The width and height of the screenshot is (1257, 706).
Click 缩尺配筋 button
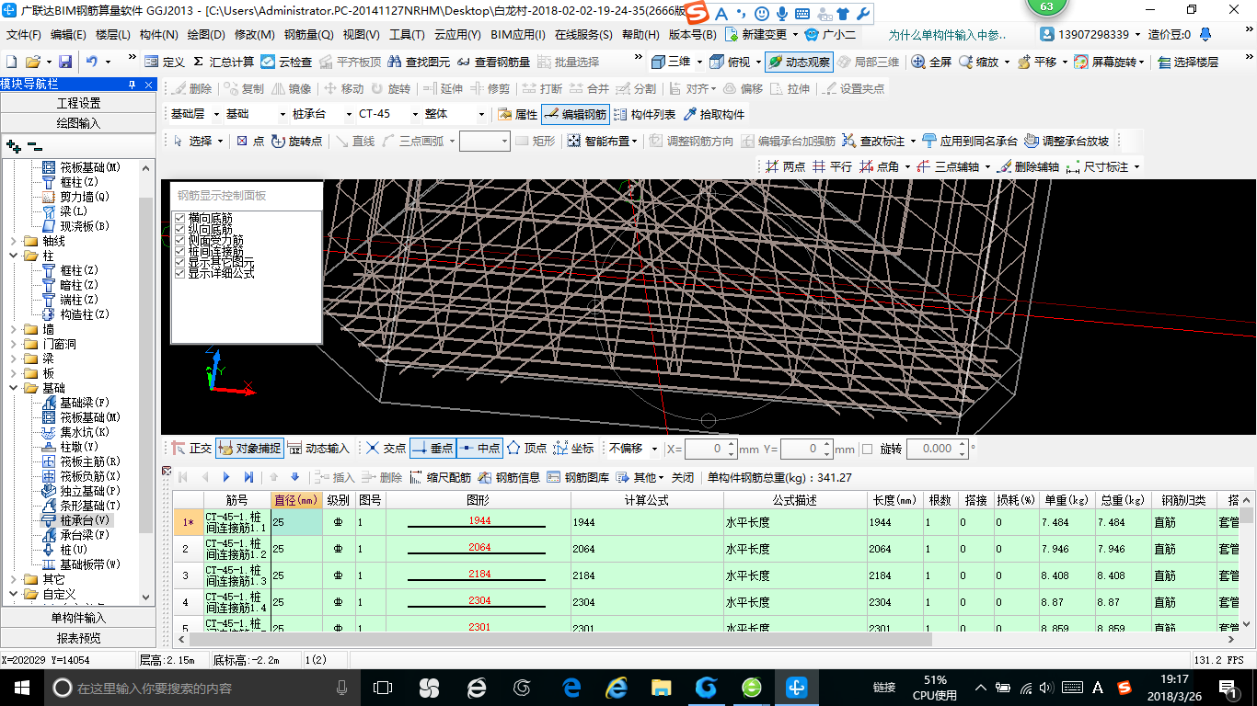coord(441,477)
